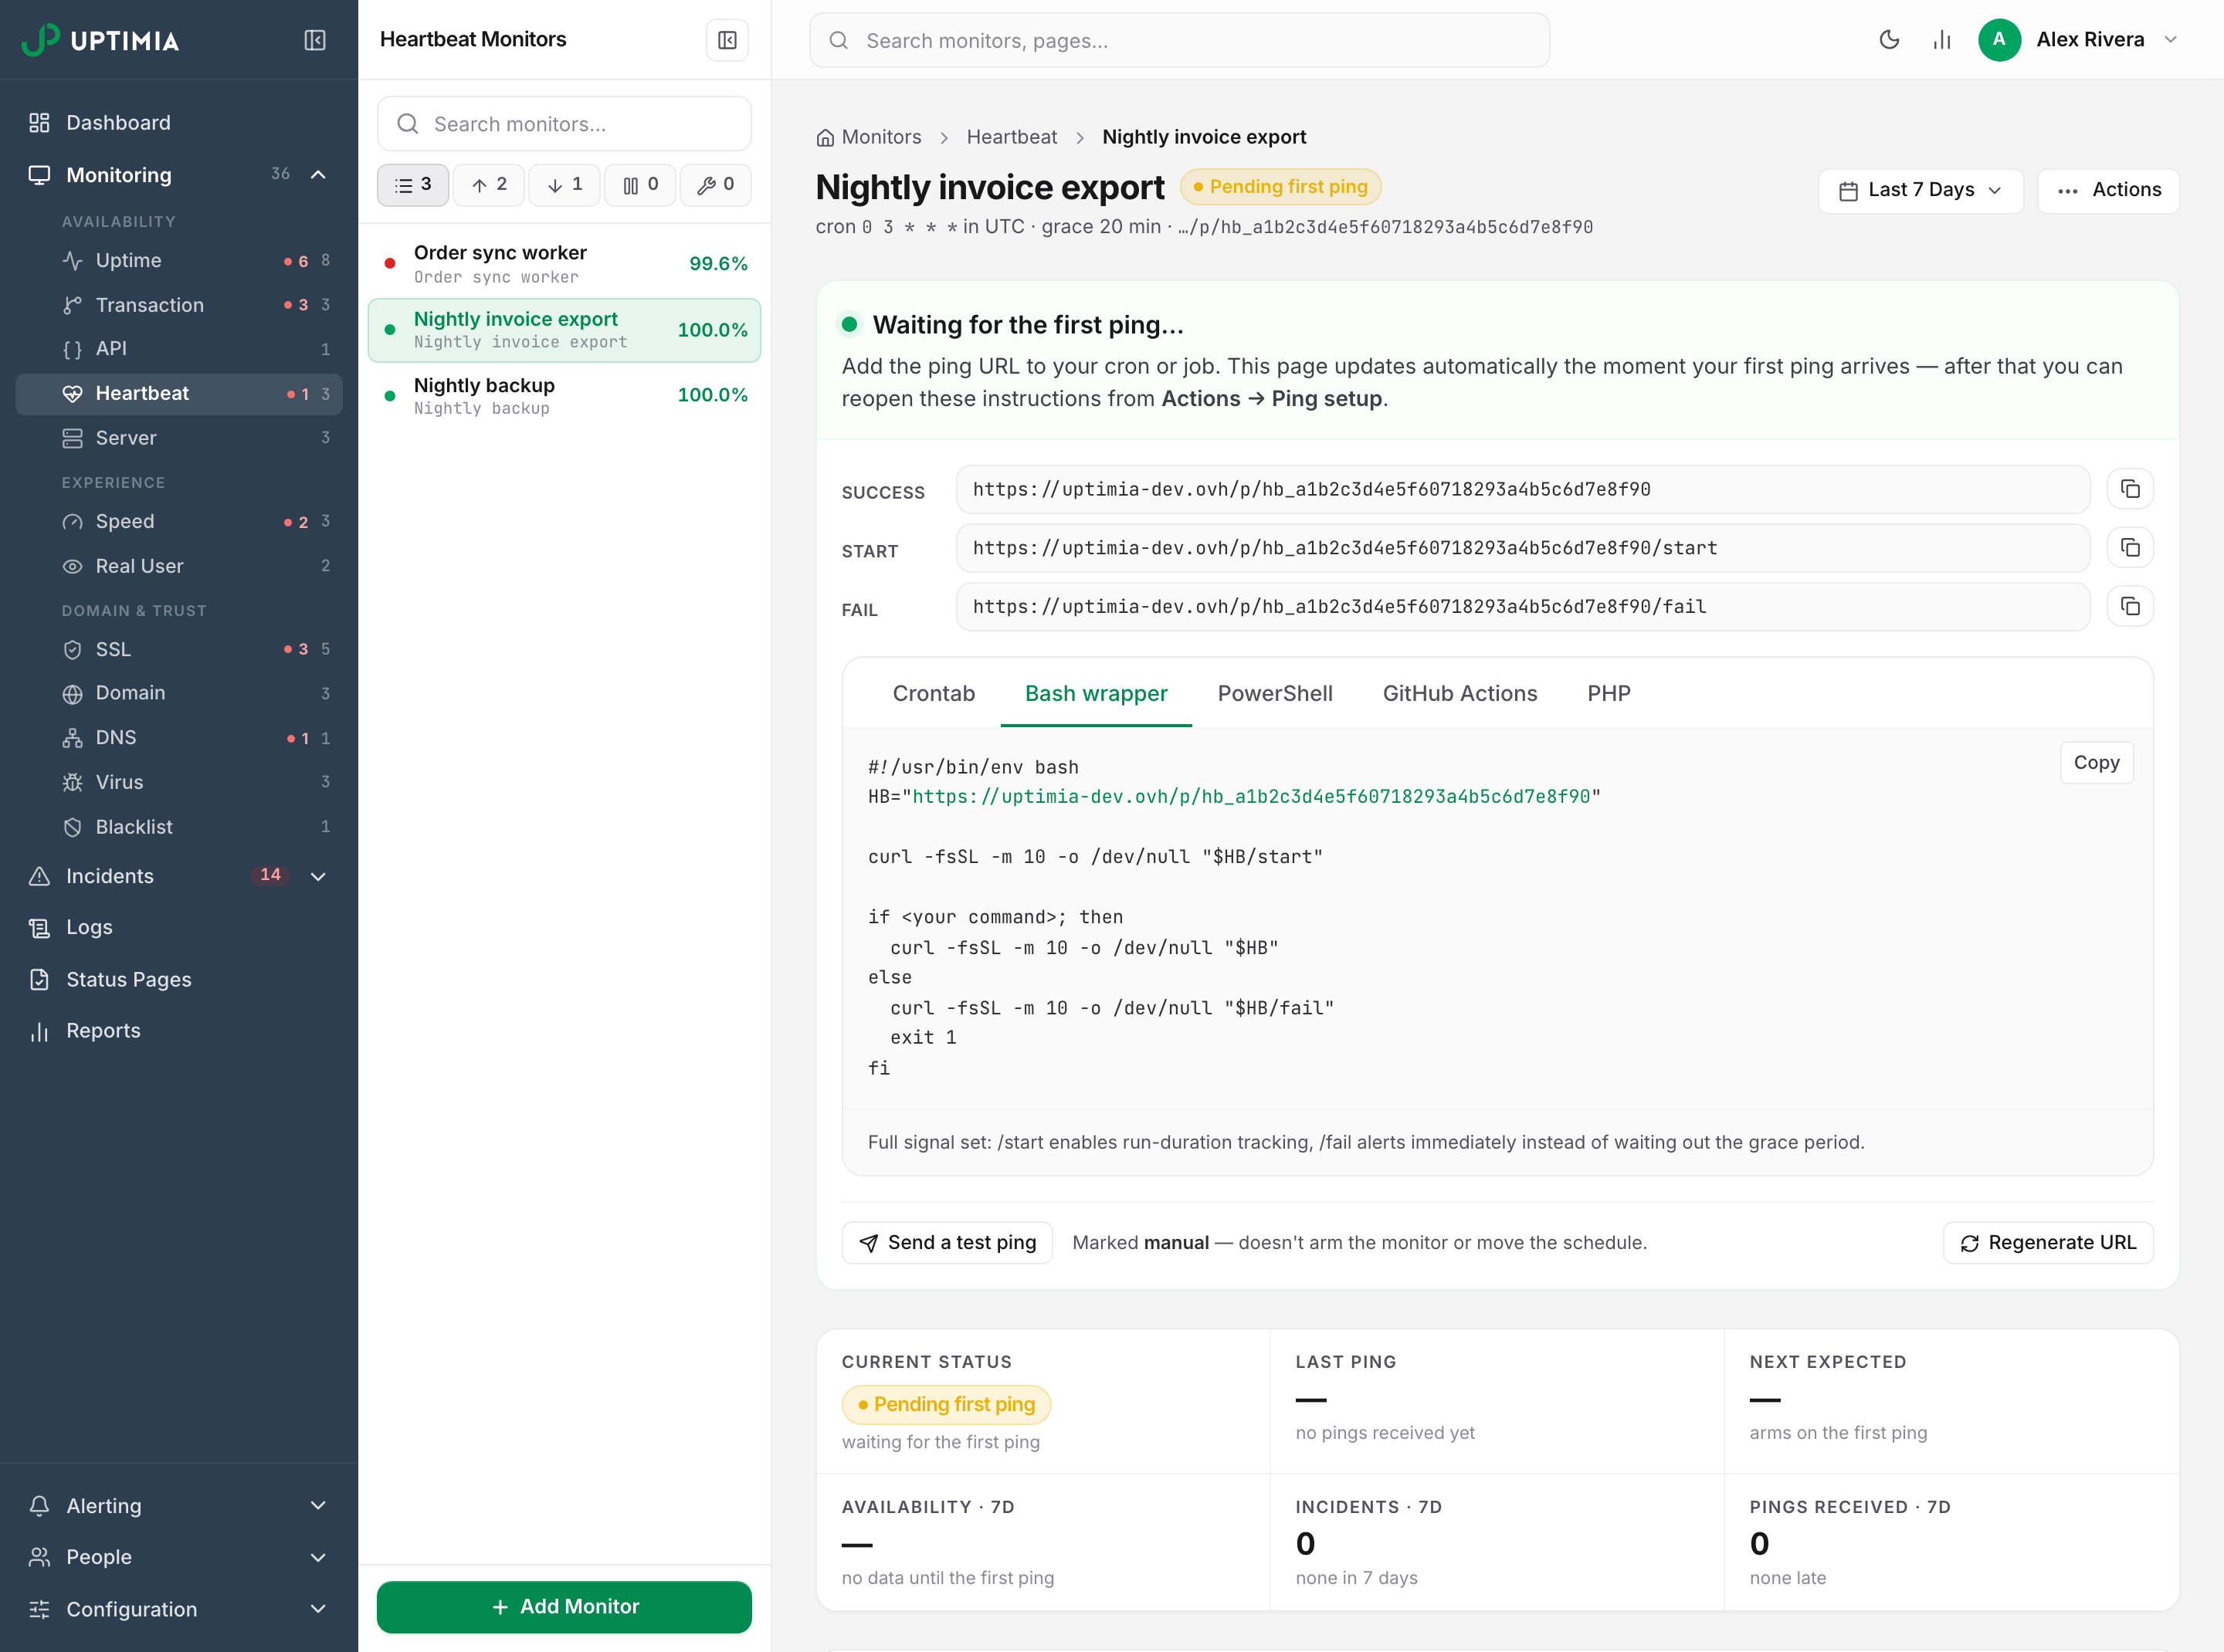Open Server monitoring section
The height and width of the screenshot is (1652, 2224).
click(x=179, y=438)
